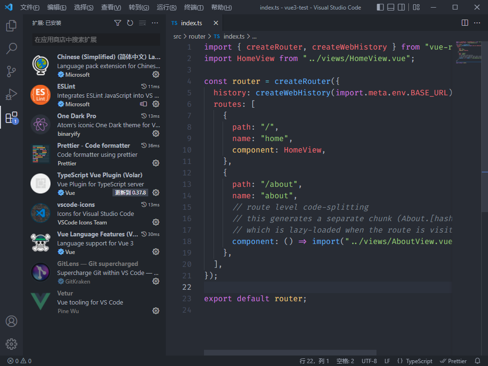Toggle secondary side bar visibility
The height and width of the screenshot is (366, 488).
[401, 7]
